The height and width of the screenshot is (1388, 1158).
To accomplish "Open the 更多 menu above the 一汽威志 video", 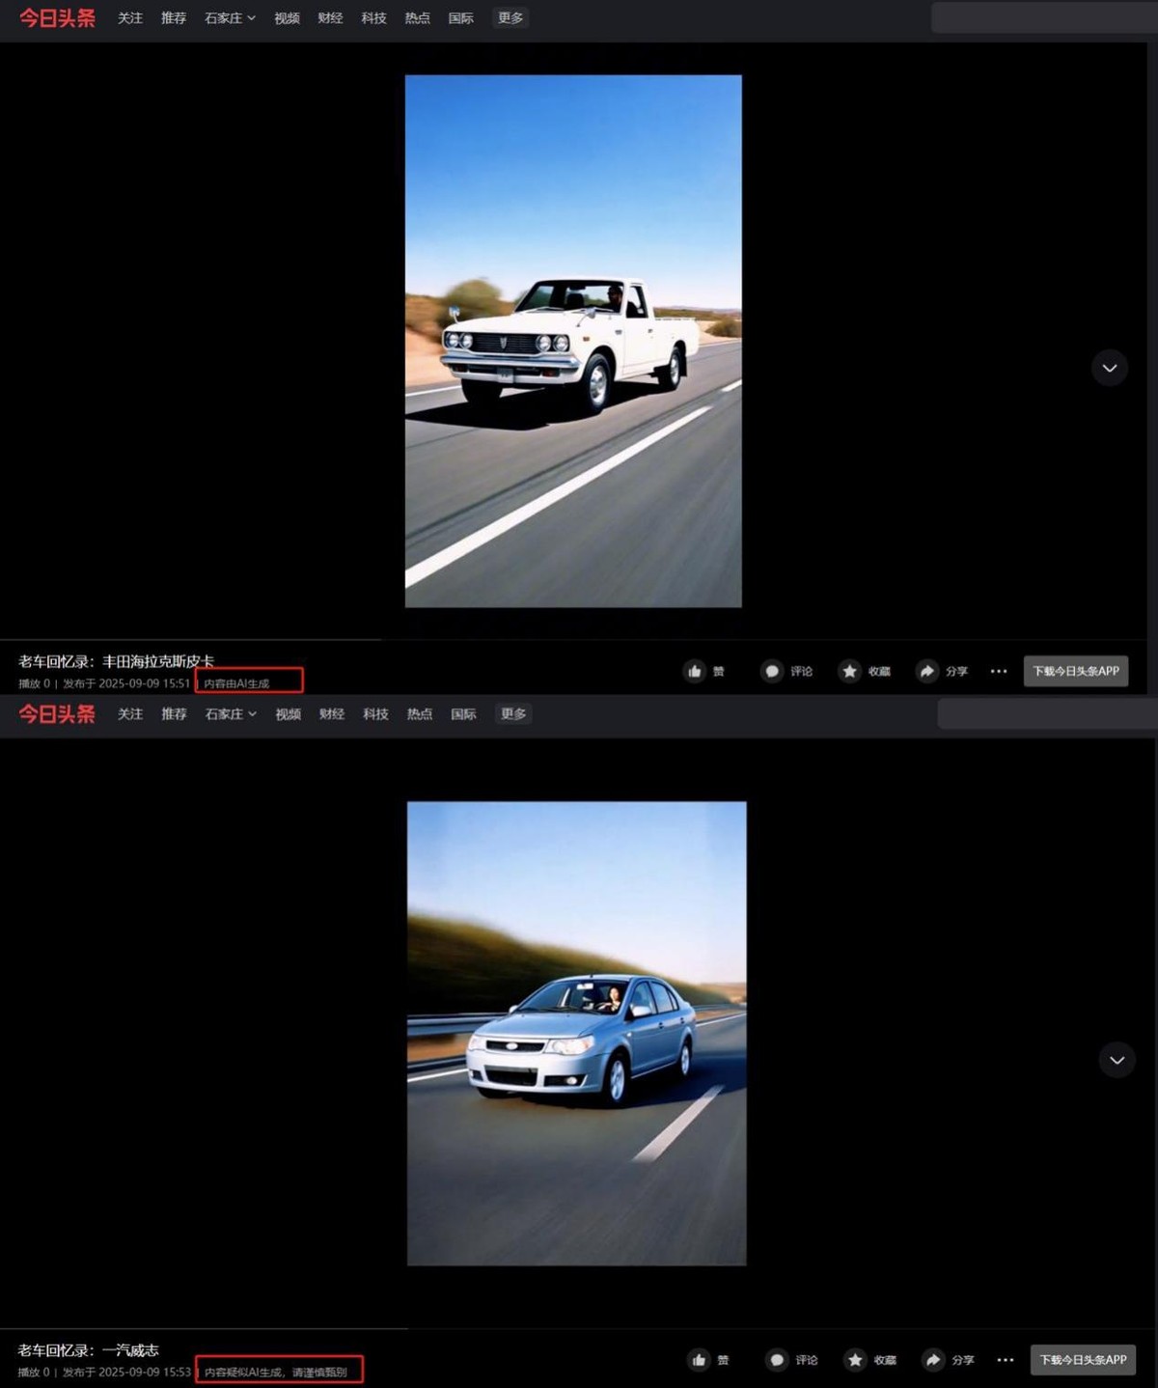I will coord(513,714).
